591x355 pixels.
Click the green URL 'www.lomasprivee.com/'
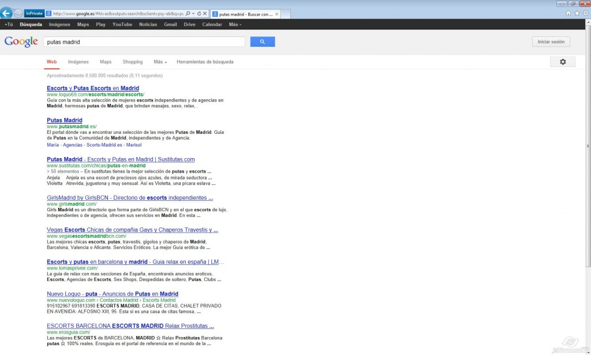72,268
